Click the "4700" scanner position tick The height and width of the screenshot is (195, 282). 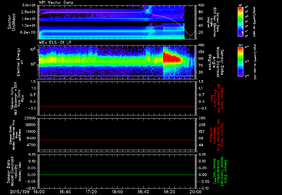point(31,145)
